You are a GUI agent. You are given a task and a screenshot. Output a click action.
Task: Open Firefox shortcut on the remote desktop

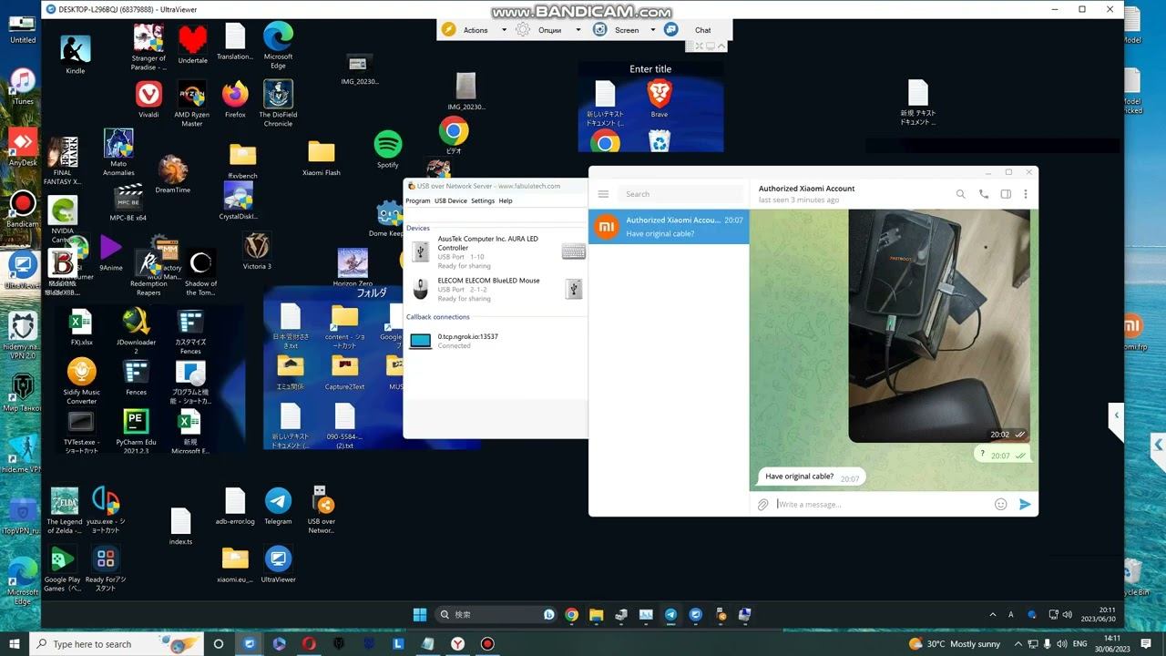[x=235, y=99]
